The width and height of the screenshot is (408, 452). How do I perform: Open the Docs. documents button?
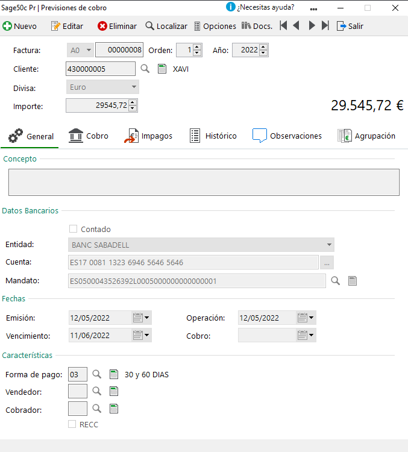(257, 27)
